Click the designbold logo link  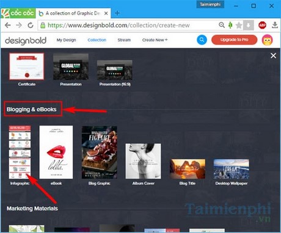26,40
